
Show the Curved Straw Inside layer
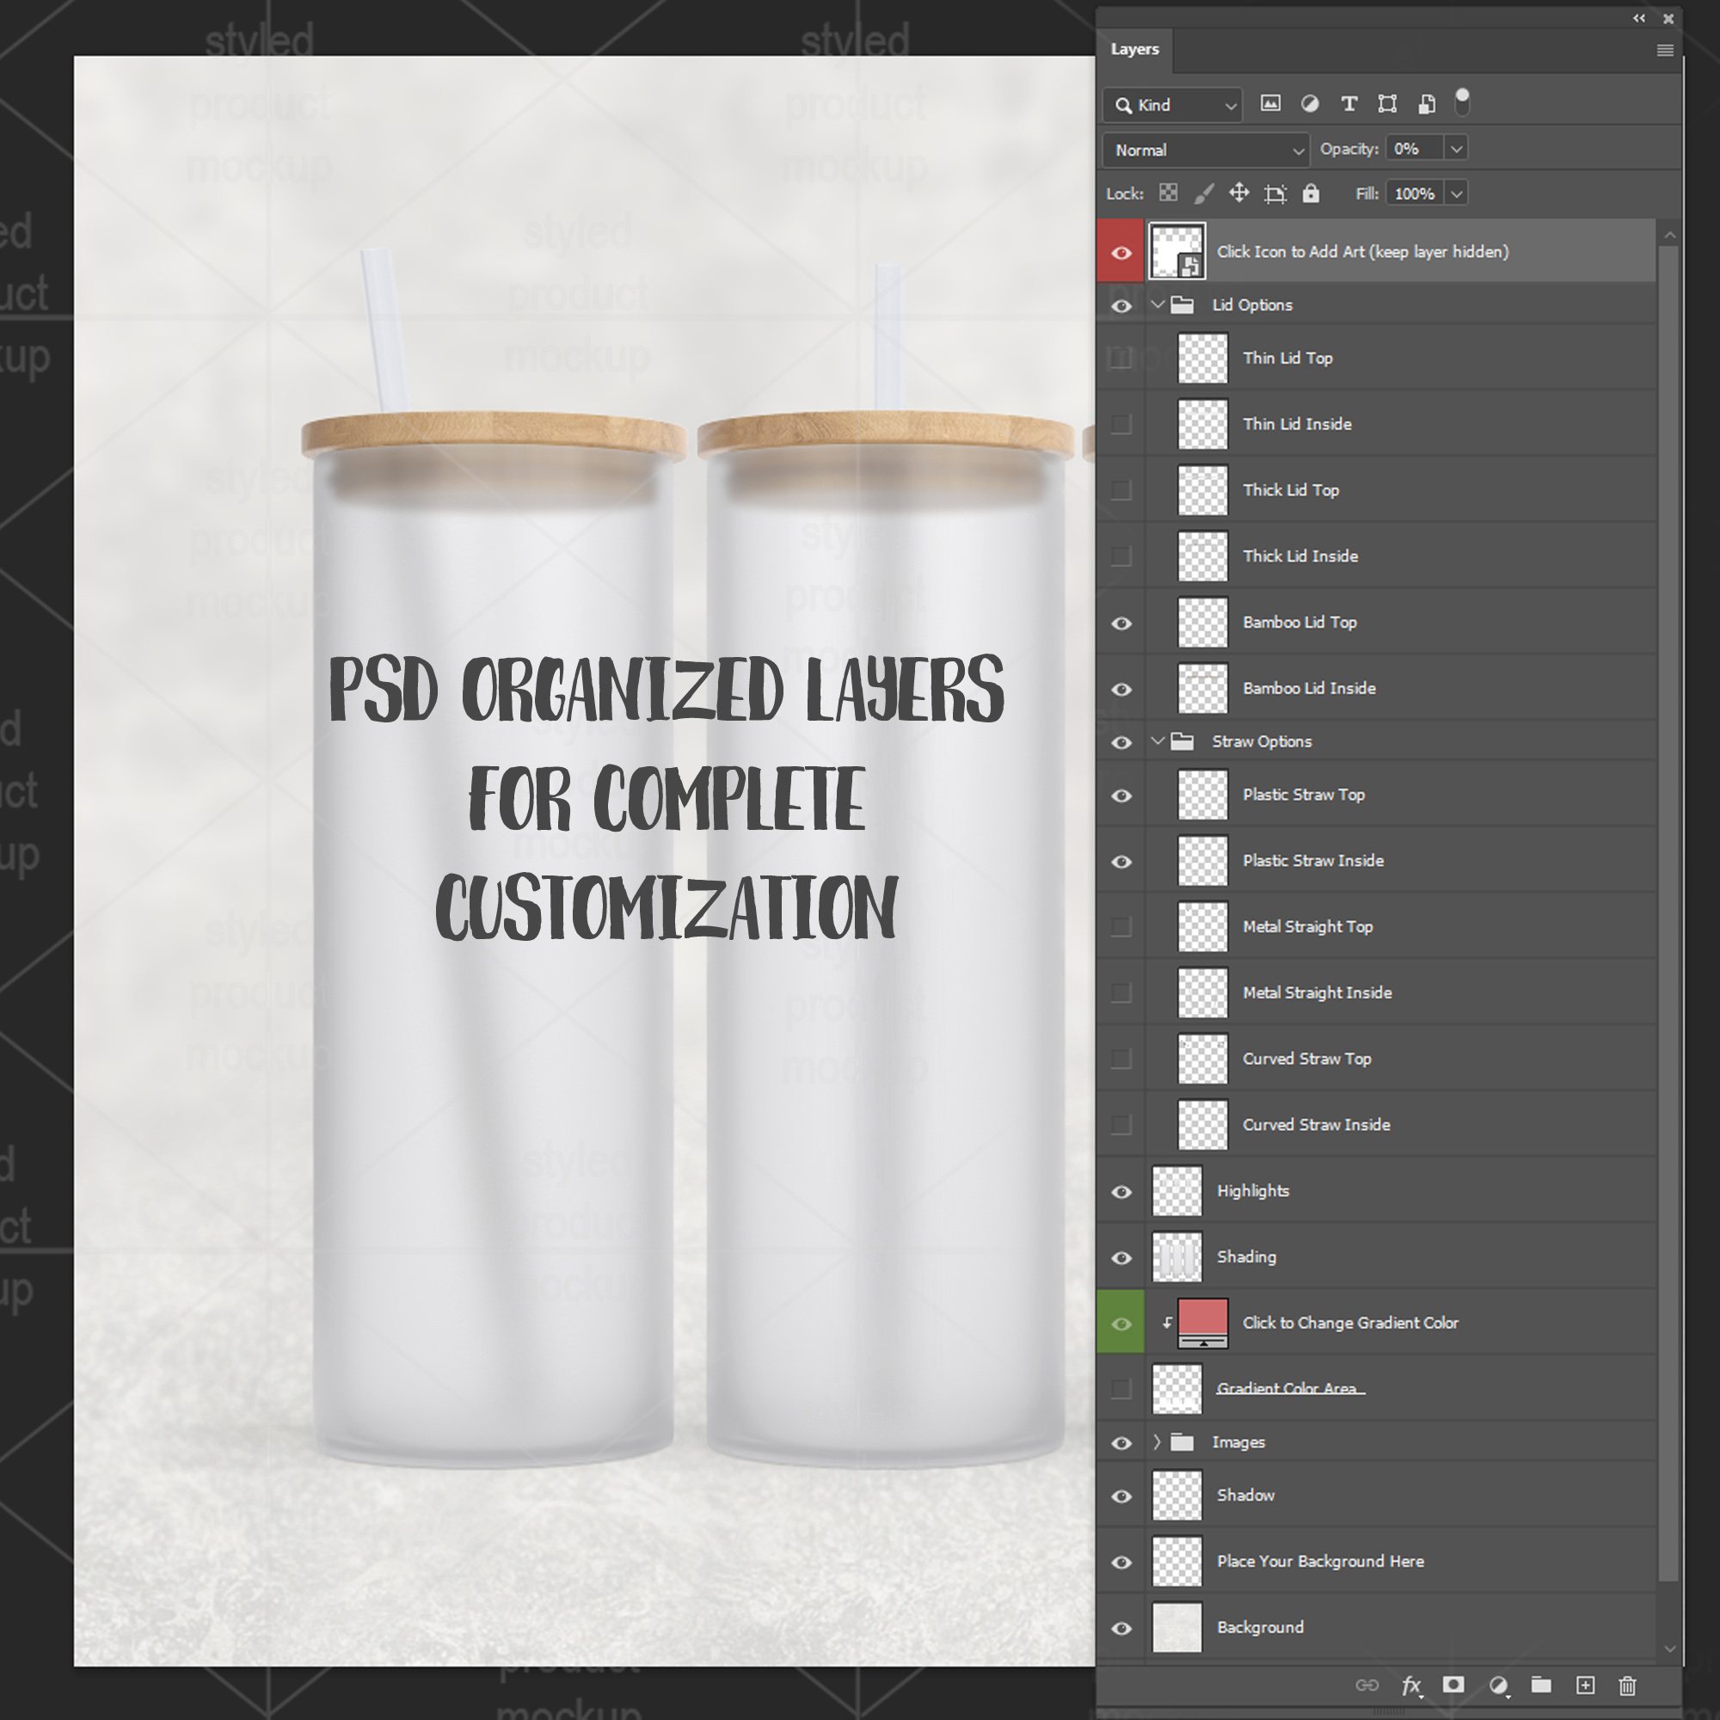tap(1121, 1124)
